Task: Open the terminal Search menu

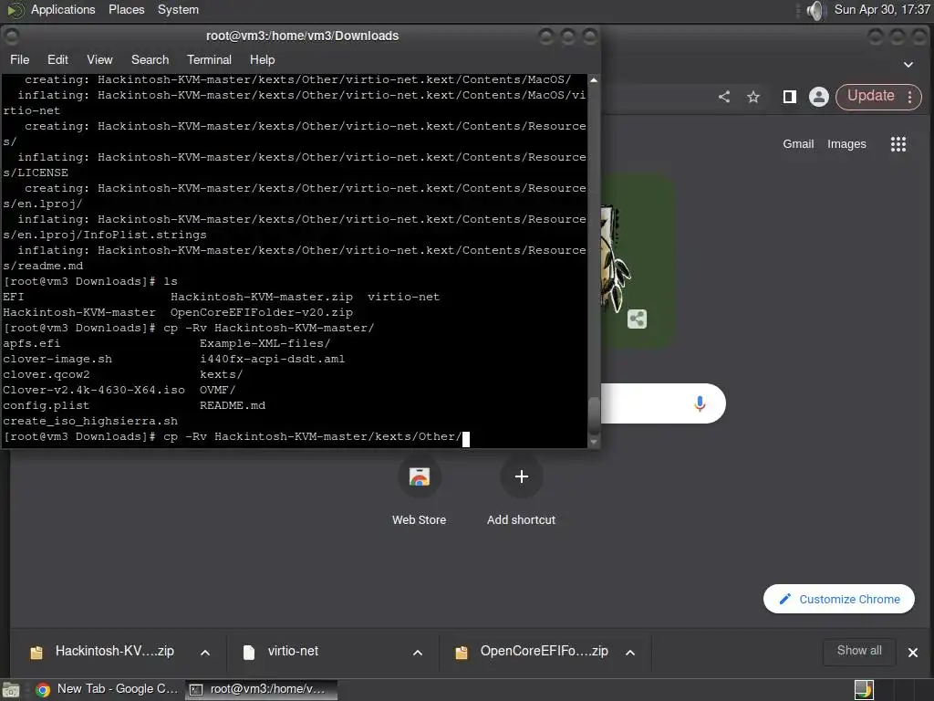Action: (150, 59)
